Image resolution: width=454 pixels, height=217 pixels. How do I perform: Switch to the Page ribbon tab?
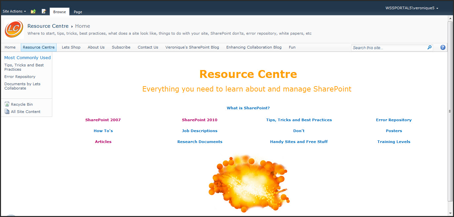click(x=78, y=12)
